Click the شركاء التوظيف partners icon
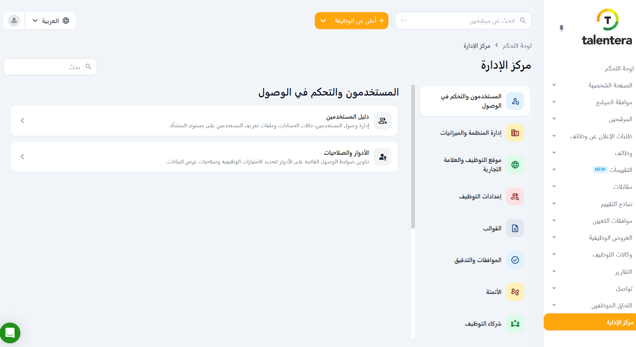 coord(515,324)
